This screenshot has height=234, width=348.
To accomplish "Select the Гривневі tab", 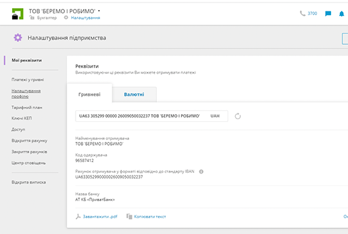I will click(x=90, y=93).
